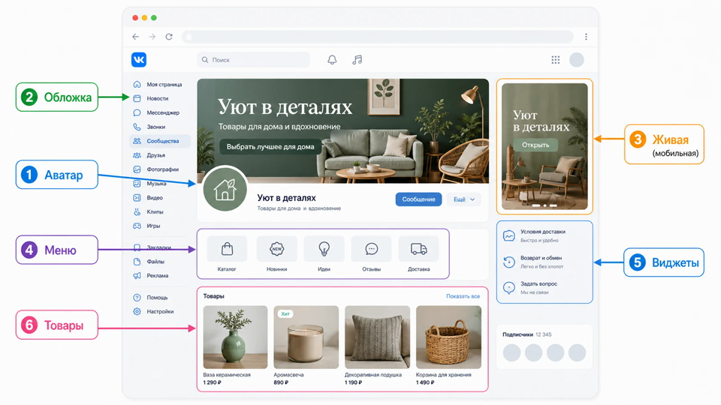
Task: Open browser three-dot menu
Action: pyautogui.click(x=586, y=37)
